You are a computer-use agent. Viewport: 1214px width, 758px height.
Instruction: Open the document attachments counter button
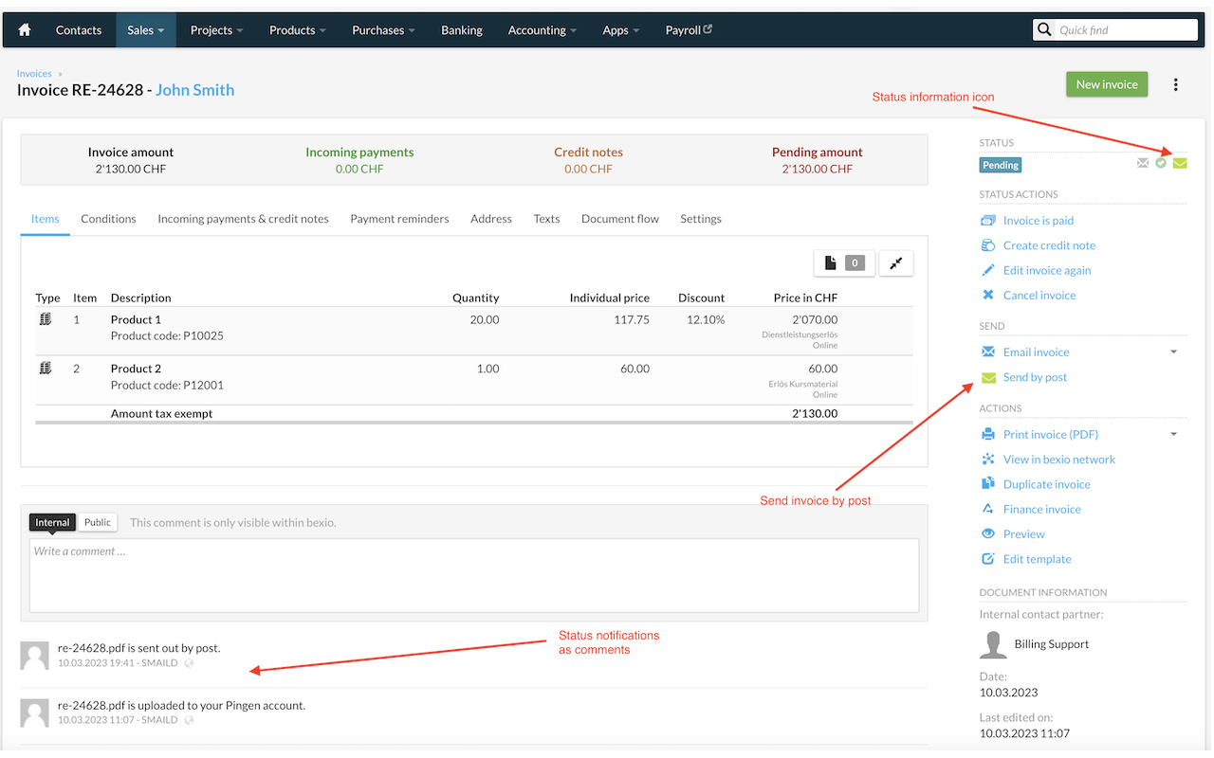pos(844,263)
